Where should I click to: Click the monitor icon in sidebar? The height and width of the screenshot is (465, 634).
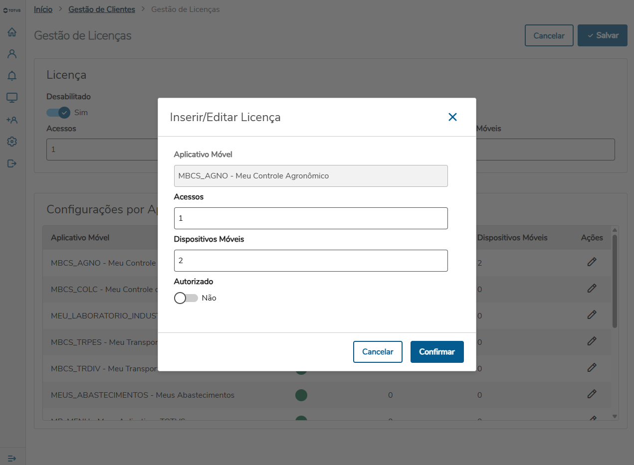click(x=12, y=98)
